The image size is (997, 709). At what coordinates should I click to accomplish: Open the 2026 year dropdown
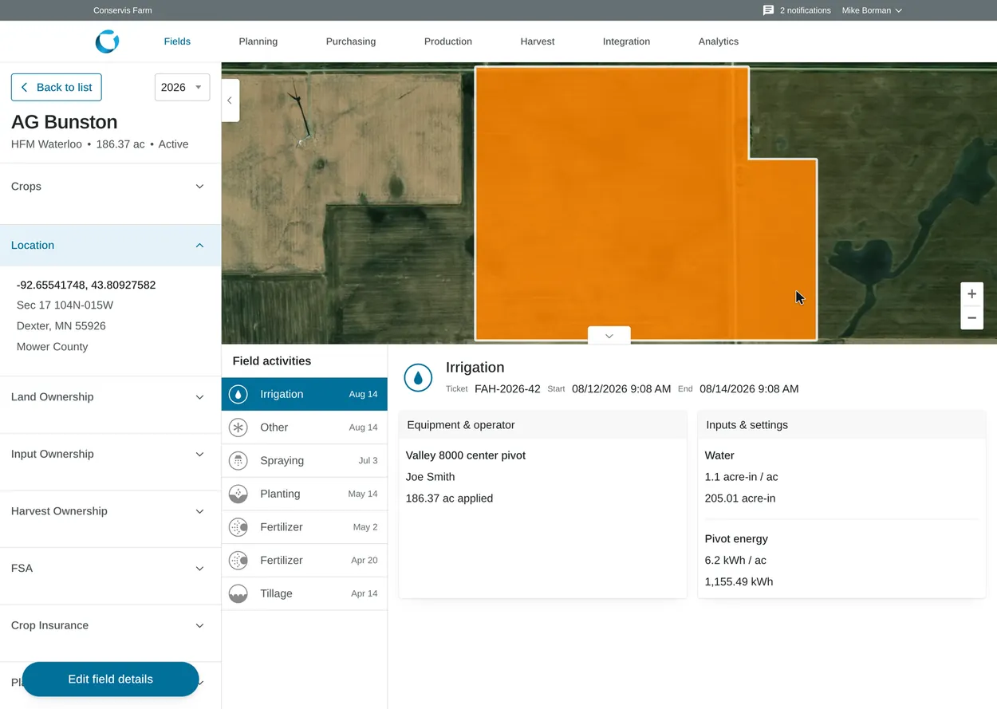coord(182,88)
